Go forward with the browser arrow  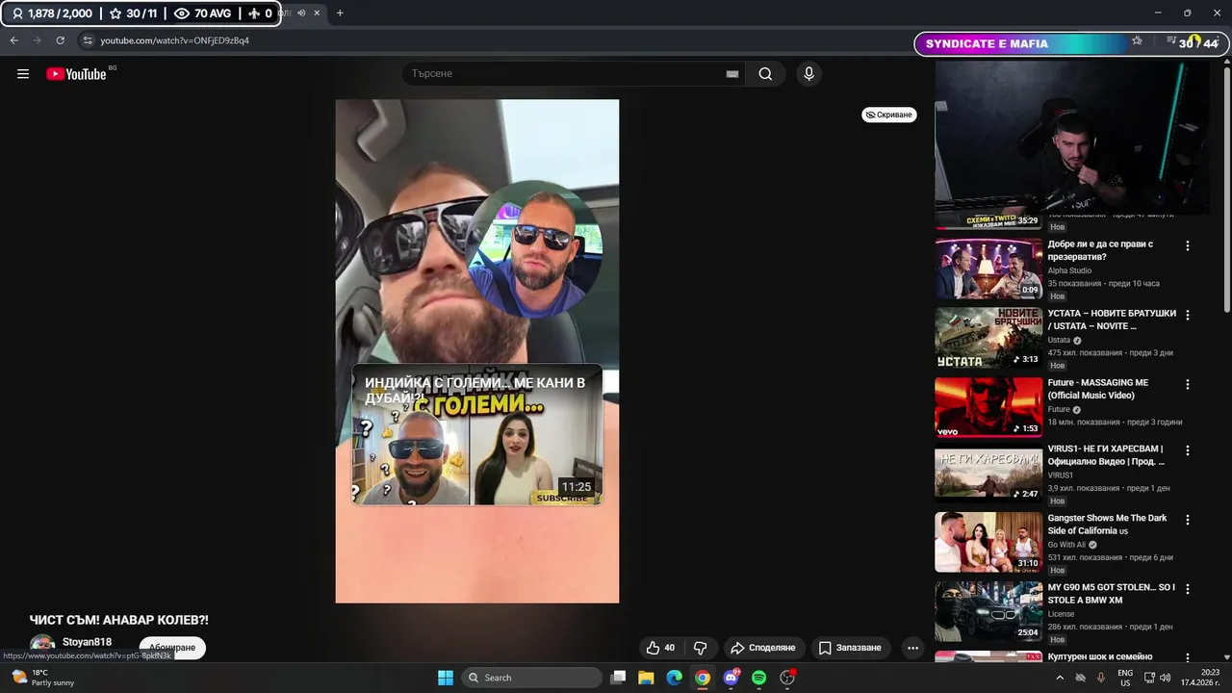point(38,40)
